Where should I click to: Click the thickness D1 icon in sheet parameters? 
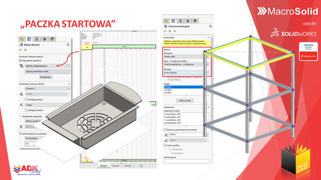point(21,94)
